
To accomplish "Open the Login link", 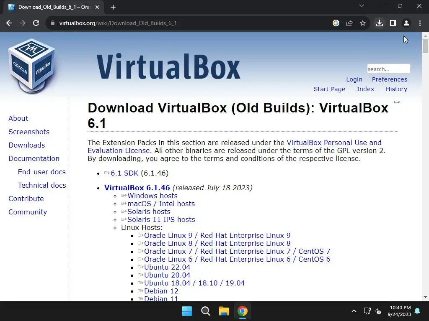I will tap(354, 79).
